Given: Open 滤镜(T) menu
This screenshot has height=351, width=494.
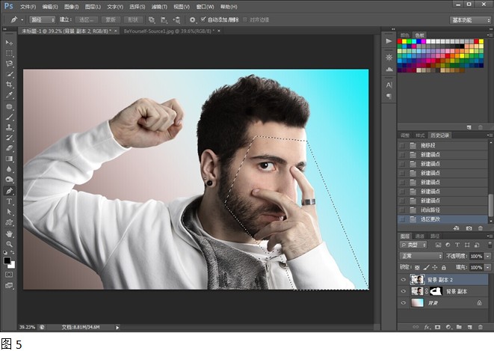Looking at the screenshot, I should [x=159, y=7].
